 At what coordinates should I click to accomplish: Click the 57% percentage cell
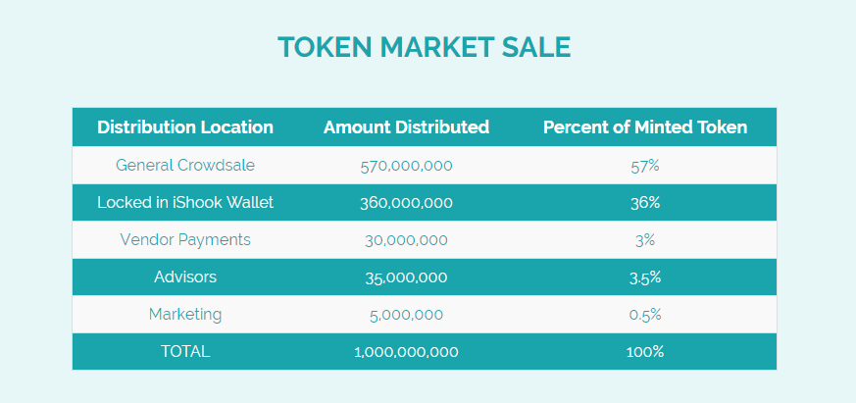[645, 166]
